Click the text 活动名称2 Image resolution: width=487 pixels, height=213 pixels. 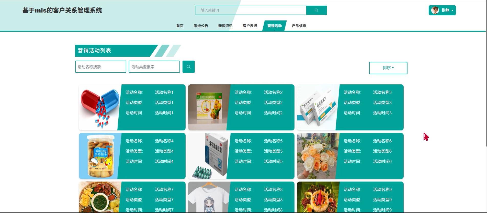[273, 92]
